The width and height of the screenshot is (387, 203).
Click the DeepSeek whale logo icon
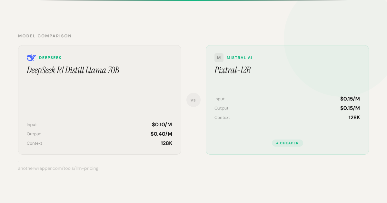click(31, 58)
